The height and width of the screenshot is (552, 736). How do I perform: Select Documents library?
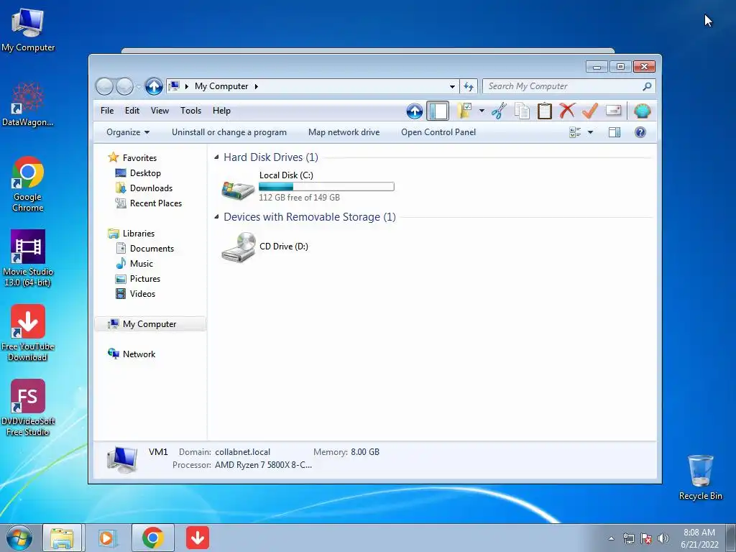152,248
